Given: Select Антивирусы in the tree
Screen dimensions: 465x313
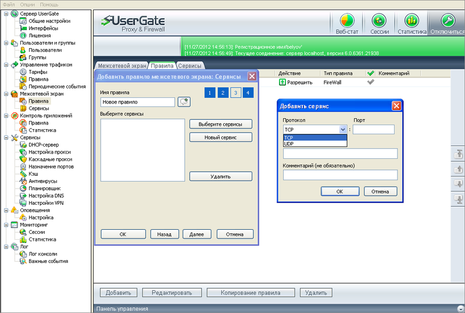Looking at the screenshot, I should point(42,181).
